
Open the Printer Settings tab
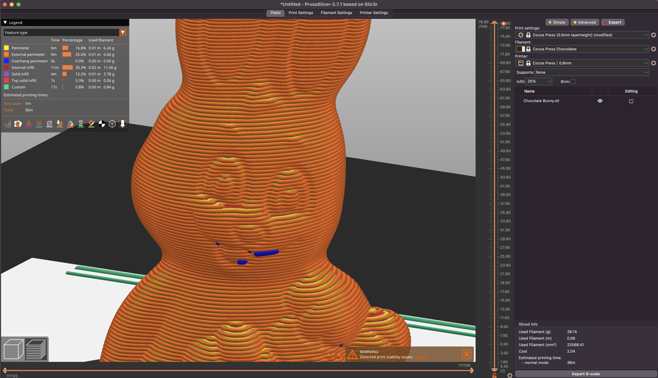coord(373,13)
